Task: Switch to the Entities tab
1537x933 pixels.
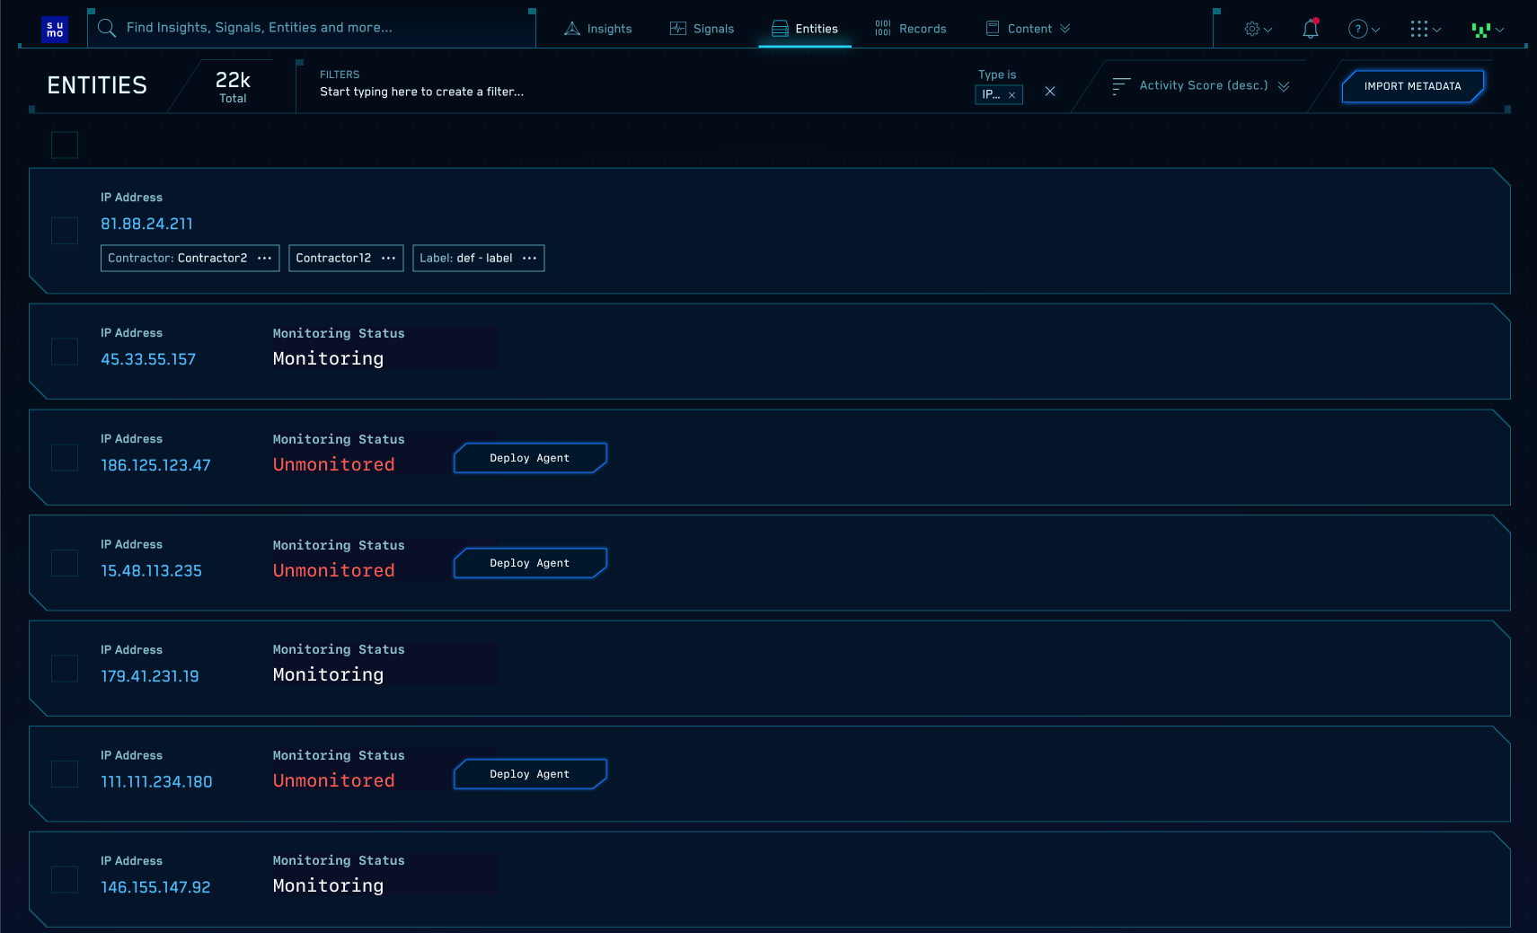Action: (x=806, y=28)
